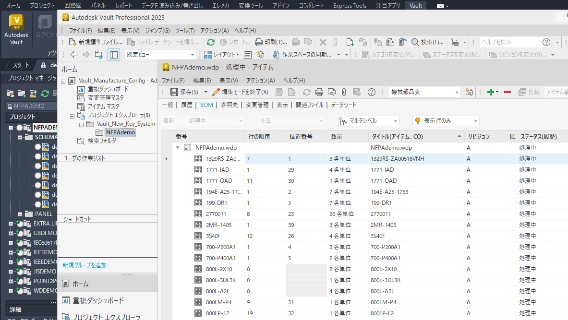
Task: Expand the PANEL folder in project tree
Action: click(20, 214)
